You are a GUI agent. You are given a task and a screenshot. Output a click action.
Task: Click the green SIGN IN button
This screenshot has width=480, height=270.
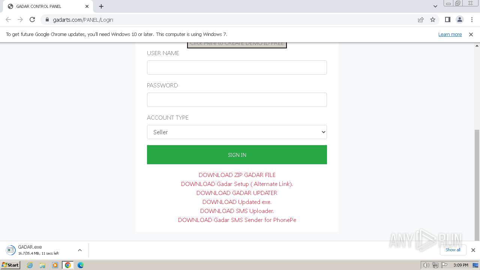click(237, 154)
